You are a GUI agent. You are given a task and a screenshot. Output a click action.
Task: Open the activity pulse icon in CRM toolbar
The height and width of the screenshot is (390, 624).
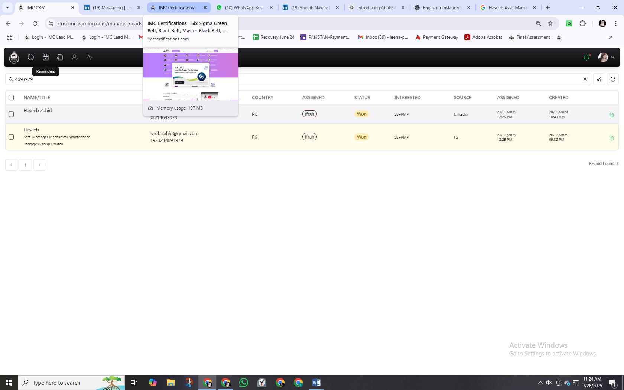coord(90,57)
